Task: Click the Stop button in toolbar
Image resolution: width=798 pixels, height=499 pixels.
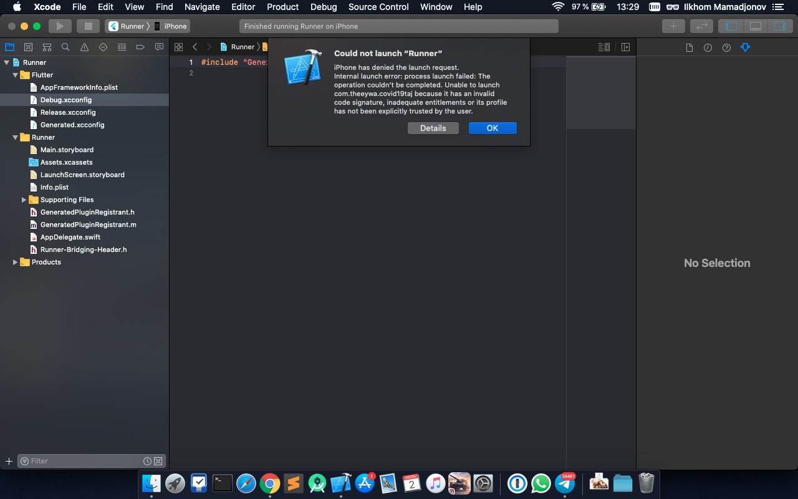Action: point(88,26)
